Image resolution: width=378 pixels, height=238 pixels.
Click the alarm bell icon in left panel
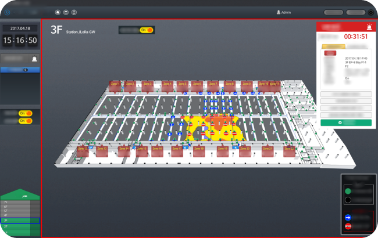tap(34, 59)
